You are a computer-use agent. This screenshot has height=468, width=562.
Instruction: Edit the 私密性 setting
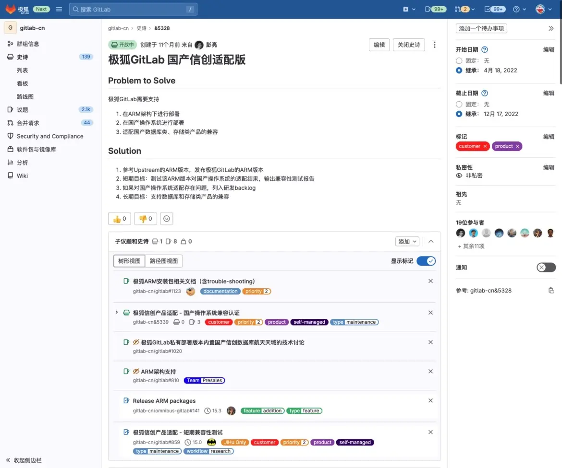click(549, 167)
